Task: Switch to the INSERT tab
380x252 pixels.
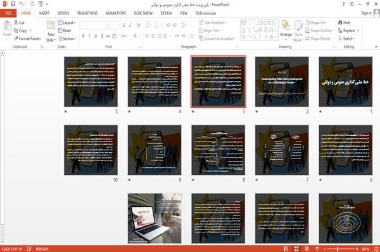Action: click(44, 13)
